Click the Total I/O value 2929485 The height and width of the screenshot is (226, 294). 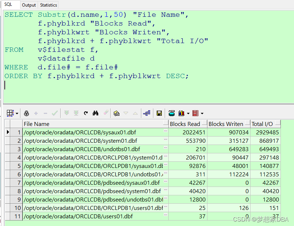[x=267, y=132]
